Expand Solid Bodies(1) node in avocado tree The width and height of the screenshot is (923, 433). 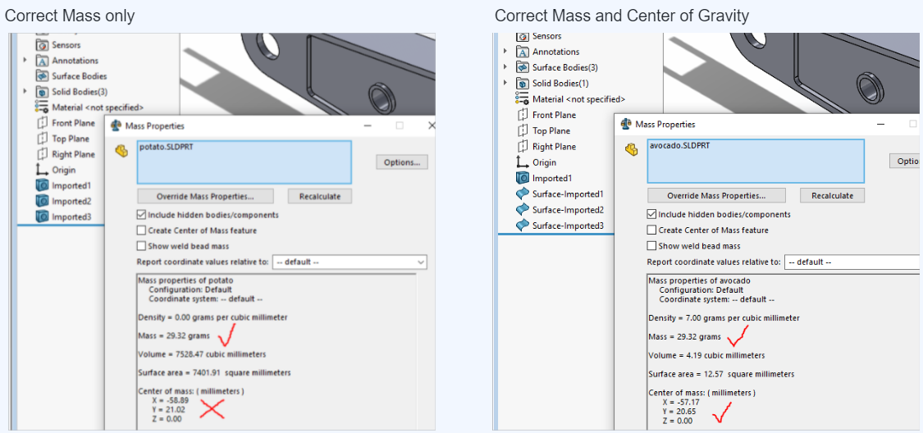click(x=505, y=82)
